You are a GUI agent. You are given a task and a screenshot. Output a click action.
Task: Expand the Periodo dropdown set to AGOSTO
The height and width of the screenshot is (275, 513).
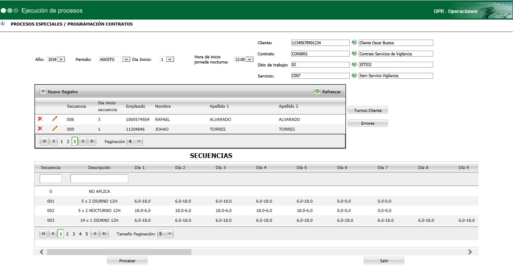tap(114, 59)
